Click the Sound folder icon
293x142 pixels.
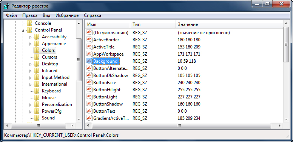pos(37,118)
